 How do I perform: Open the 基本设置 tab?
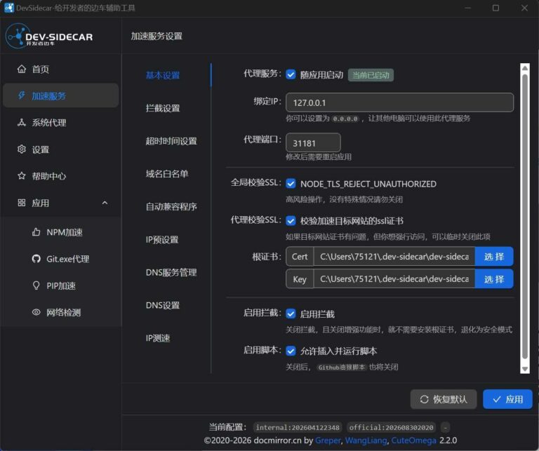coord(163,75)
